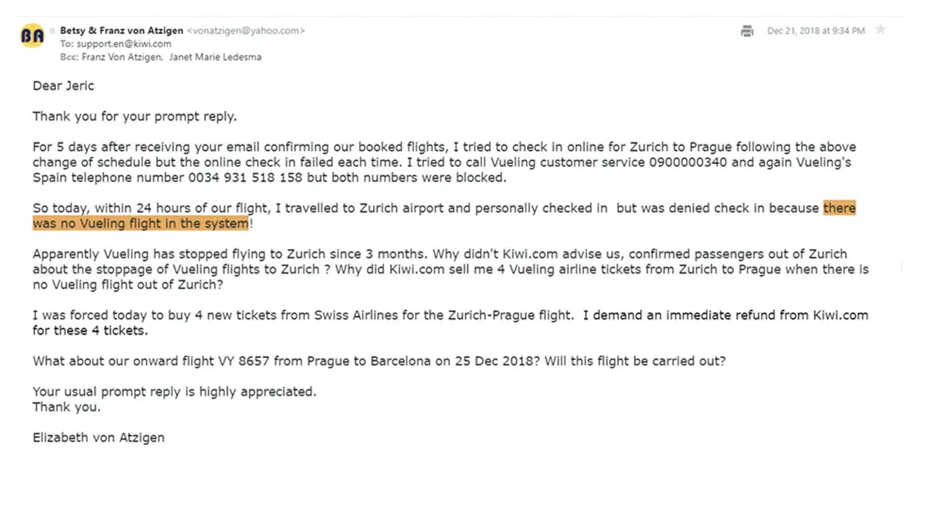Click Bcc recipient Janet Marie Ledesma

215,57
